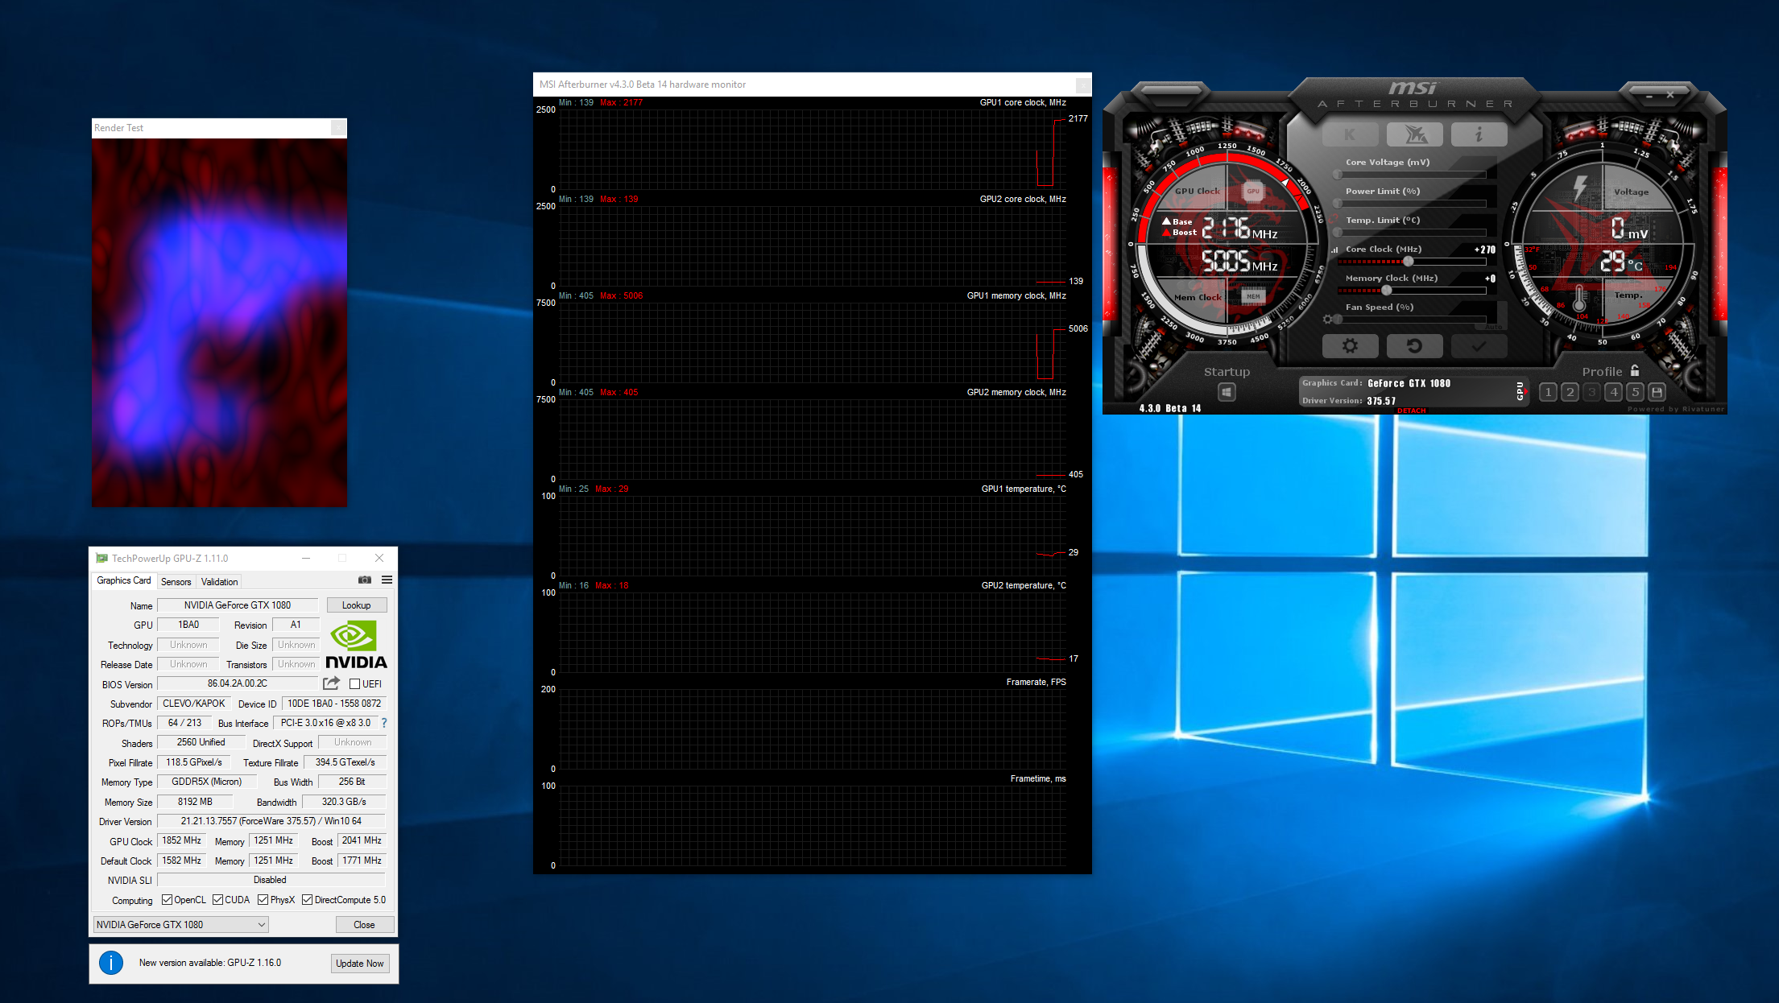
Task: Close the hardware monitor window
Action: tap(1083, 85)
